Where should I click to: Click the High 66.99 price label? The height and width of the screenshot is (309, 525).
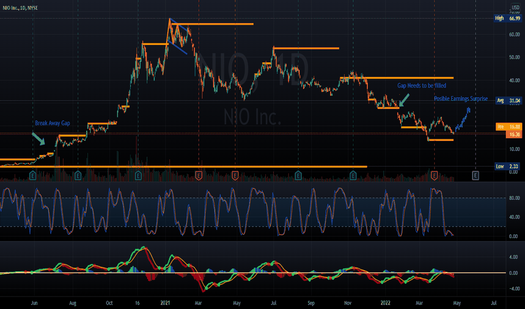pos(508,18)
